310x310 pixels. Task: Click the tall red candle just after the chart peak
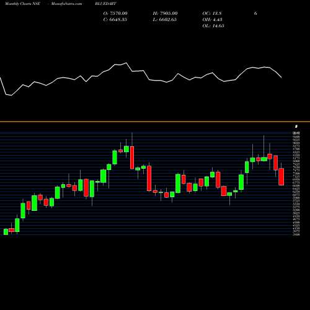[132, 157]
